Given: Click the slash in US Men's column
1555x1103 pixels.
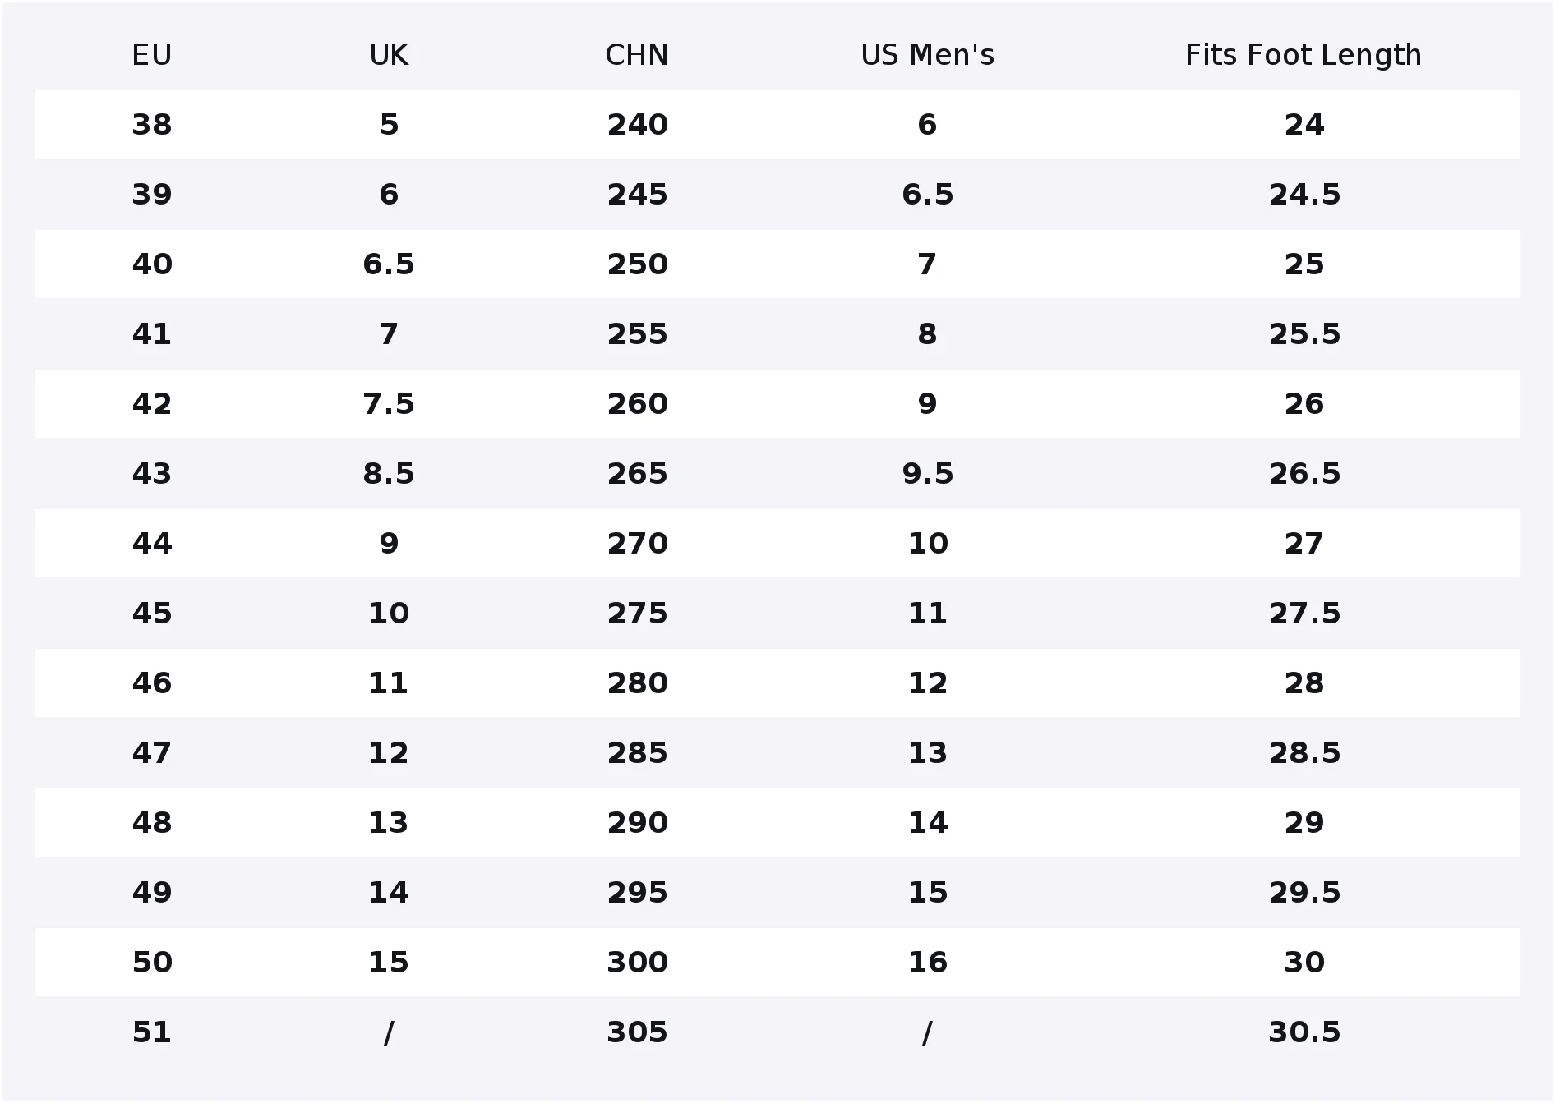Looking at the screenshot, I should pos(927,1032).
